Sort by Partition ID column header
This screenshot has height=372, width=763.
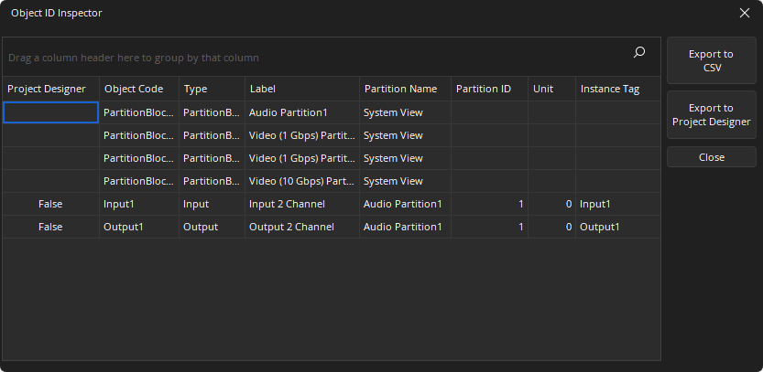[484, 89]
